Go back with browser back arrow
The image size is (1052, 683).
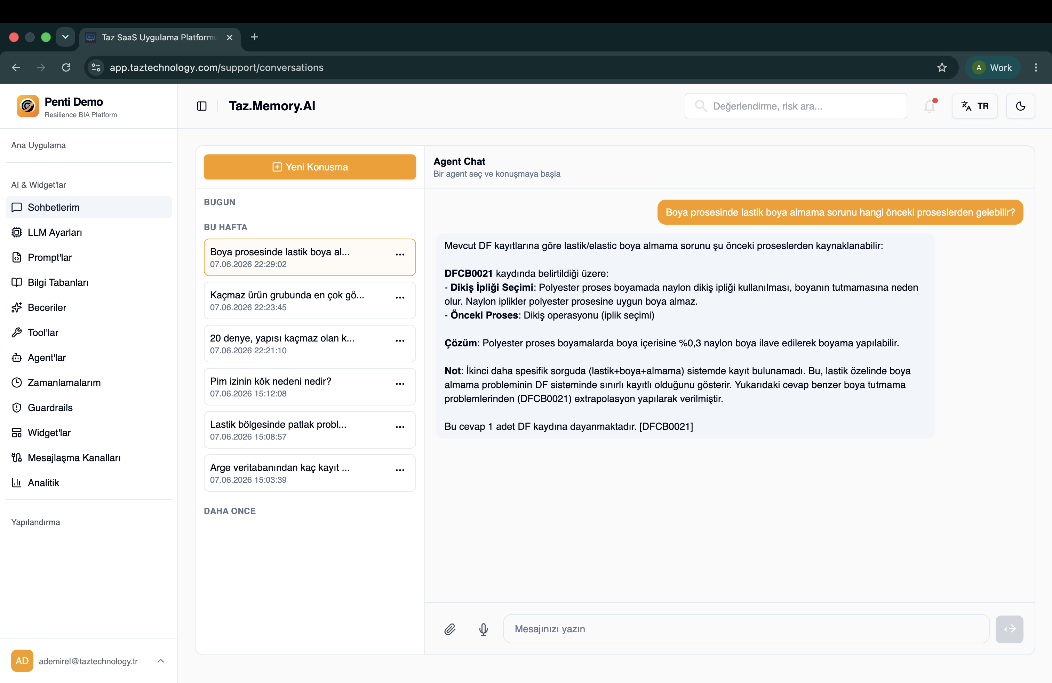[16, 67]
